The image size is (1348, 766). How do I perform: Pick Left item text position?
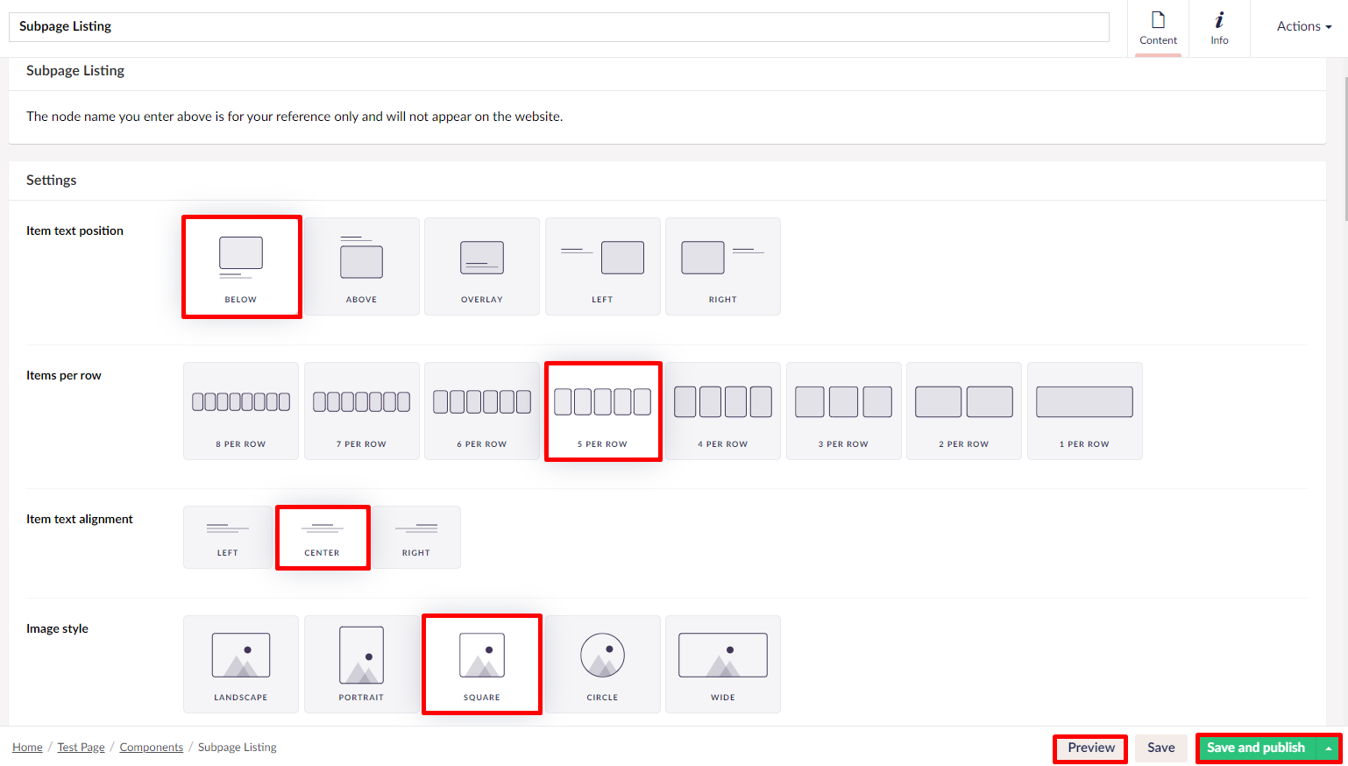pos(602,266)
